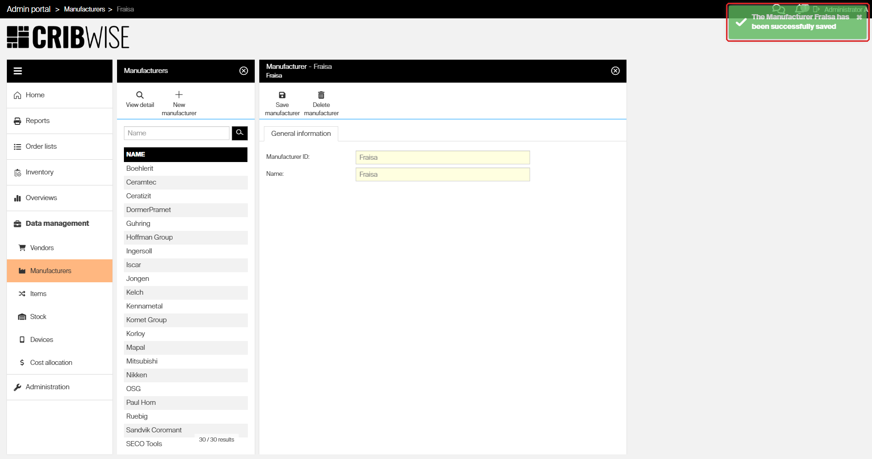Screen dimensions: 872x459
Task: Select Hoffman Group in the manufacturer list
Action: [185, 238]
